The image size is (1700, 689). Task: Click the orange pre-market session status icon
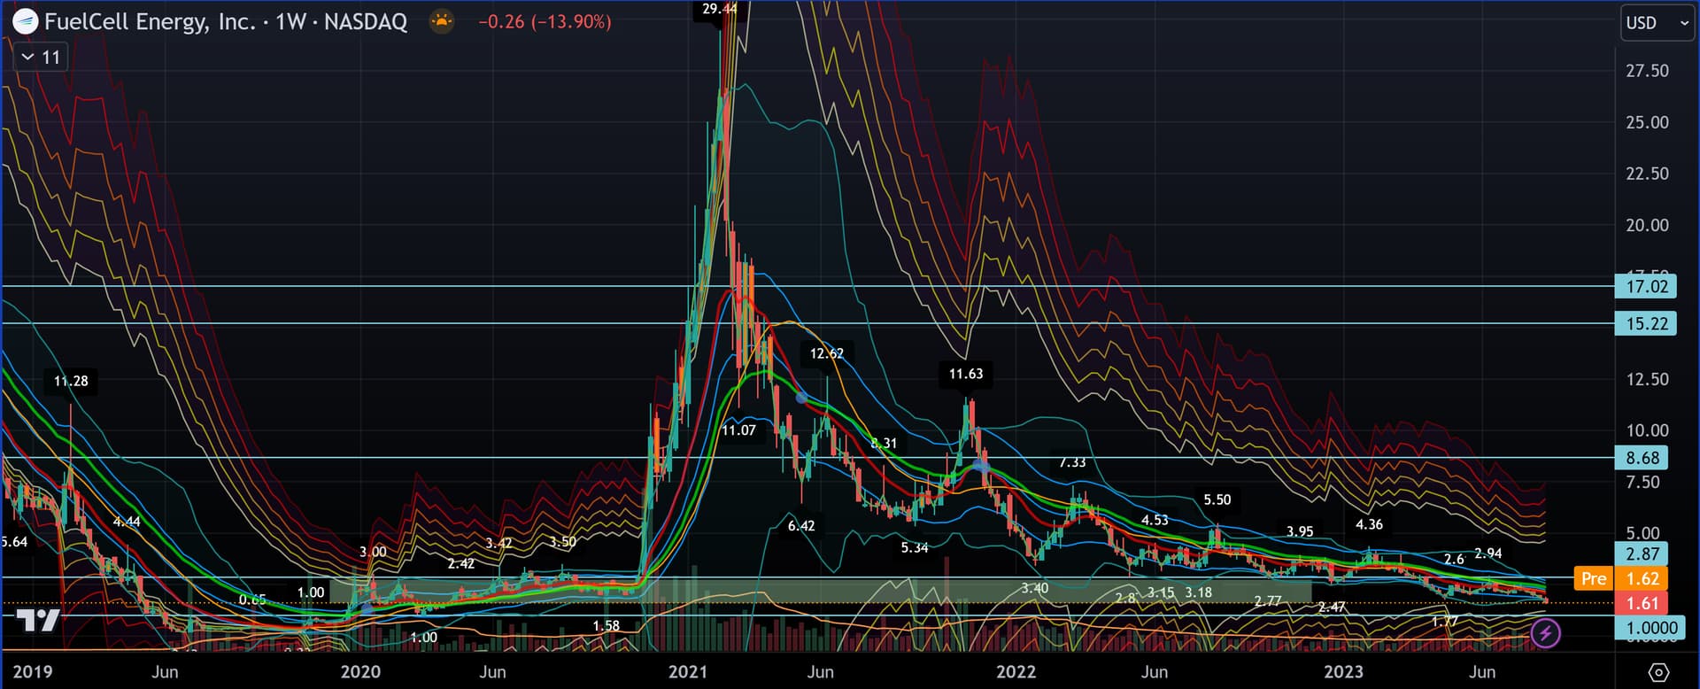441,21
